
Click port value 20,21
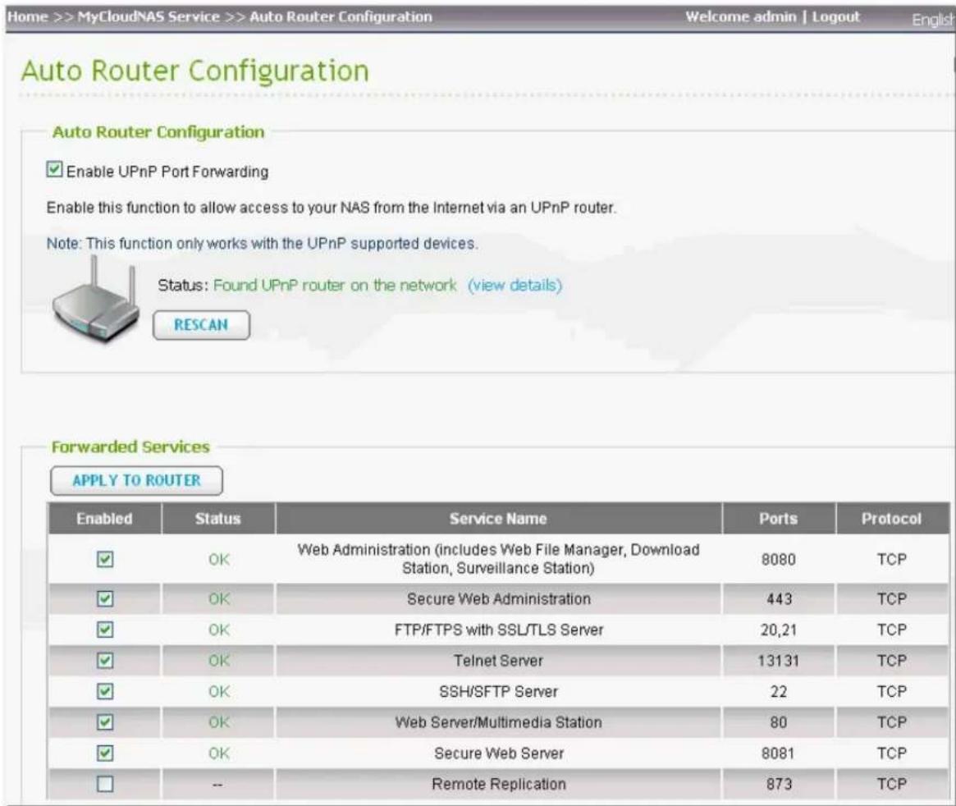click(x=779, y=630)
